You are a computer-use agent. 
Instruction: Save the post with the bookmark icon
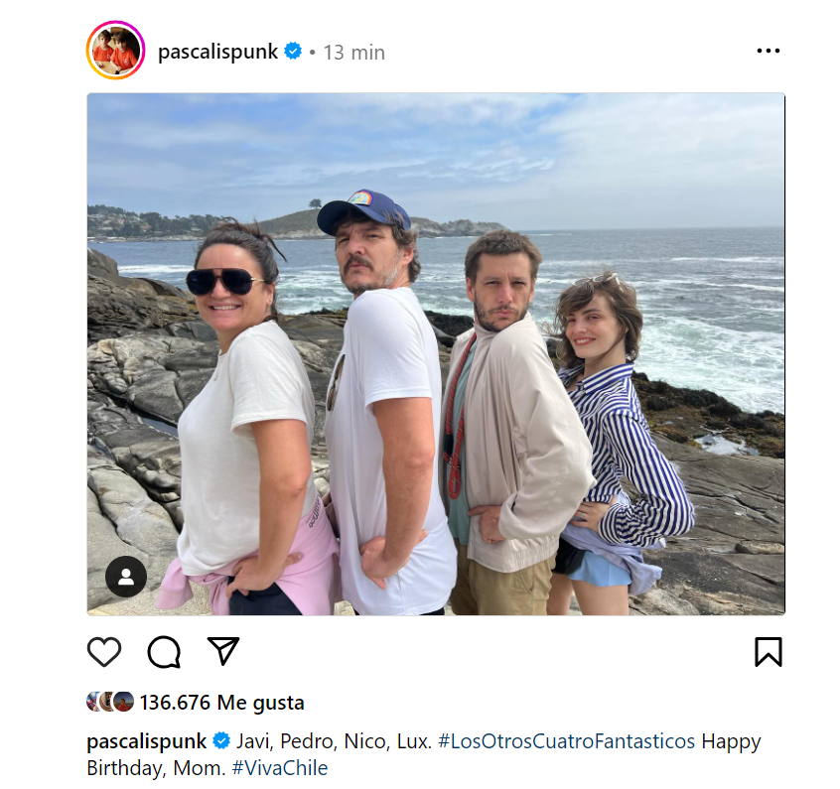pos(769,652)
